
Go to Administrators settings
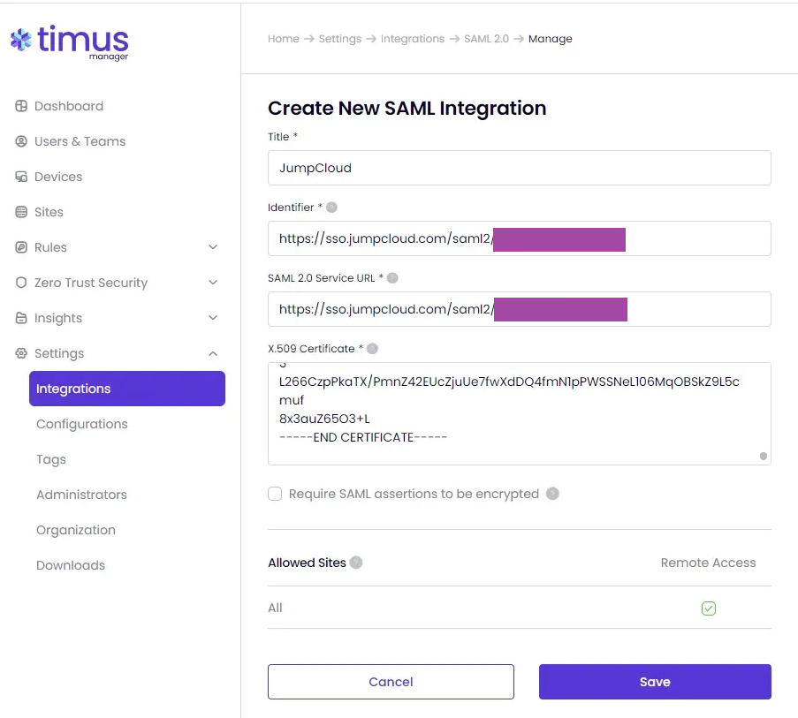click(x=81, y=495)
